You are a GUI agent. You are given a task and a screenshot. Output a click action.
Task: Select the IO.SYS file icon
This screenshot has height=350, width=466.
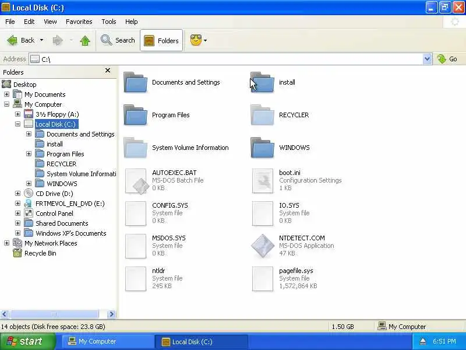[263, 213]
